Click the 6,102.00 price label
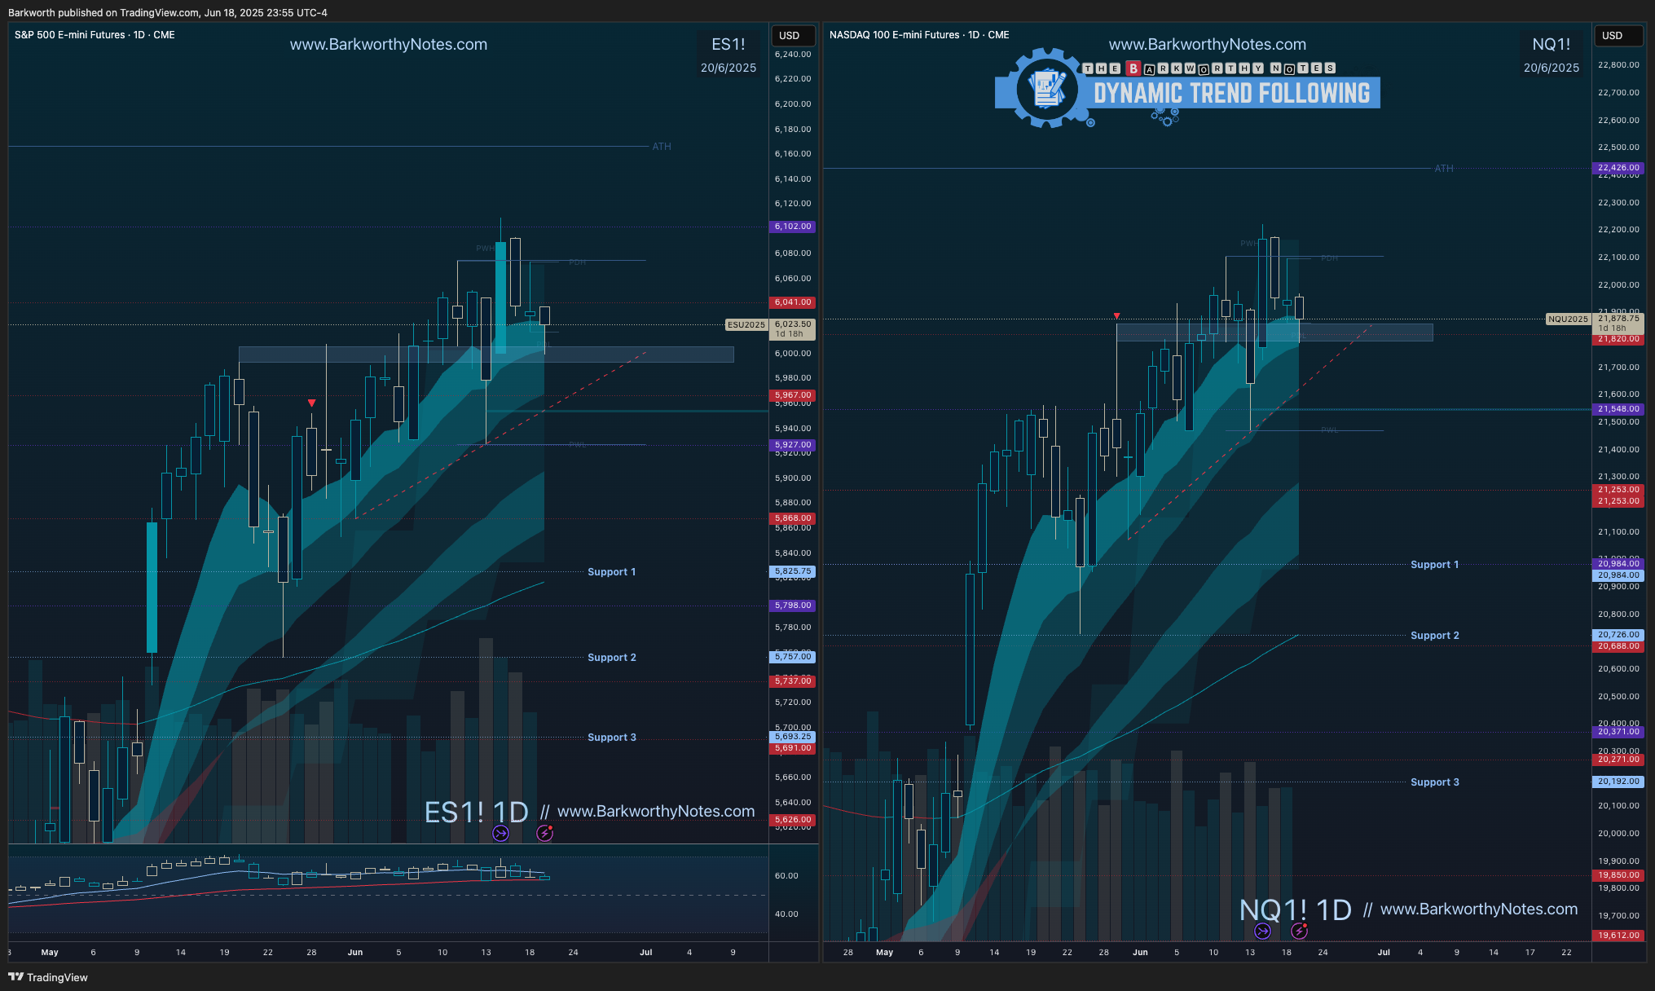Screen dimensions: 1655x991 793,227
